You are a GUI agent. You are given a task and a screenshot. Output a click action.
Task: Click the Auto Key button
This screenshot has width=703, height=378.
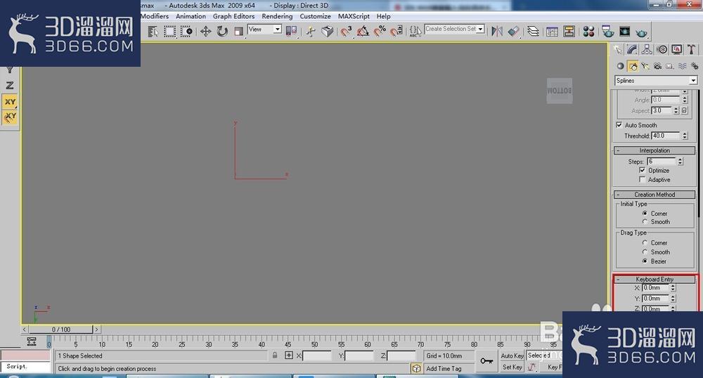tap(512, 356)
